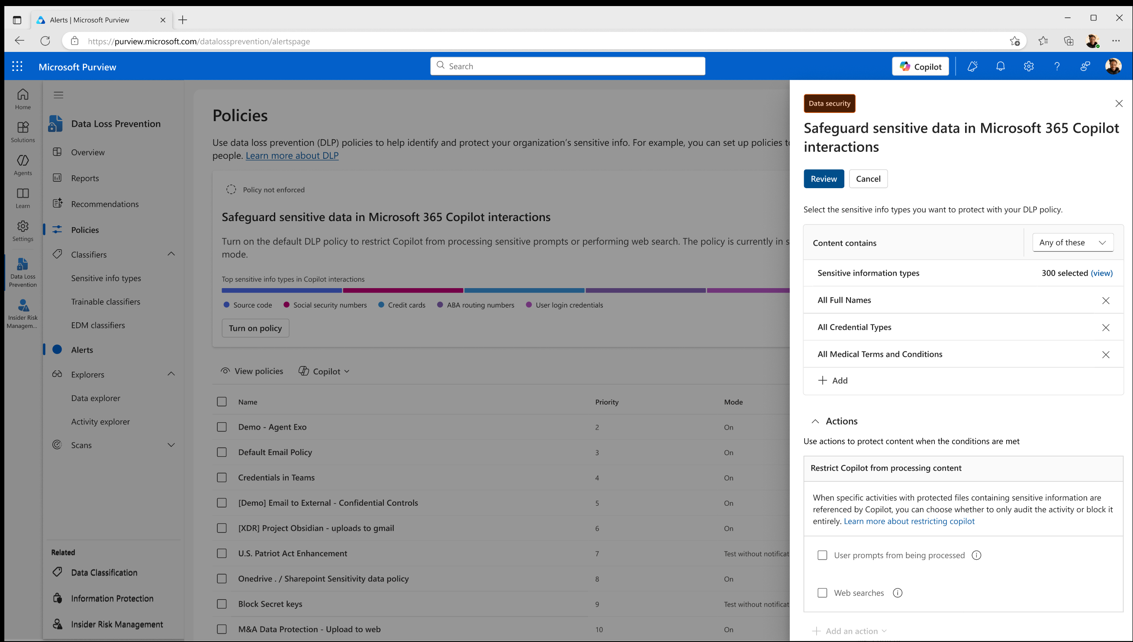Open the Help icon in the top bar

point(1057,66)
